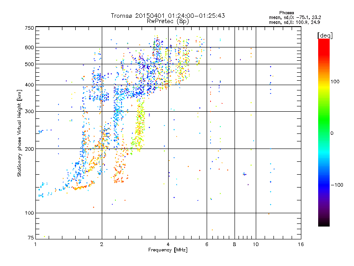Click the '600' height axis tick label
Screen dimensions: 354x266
point(29,47)
